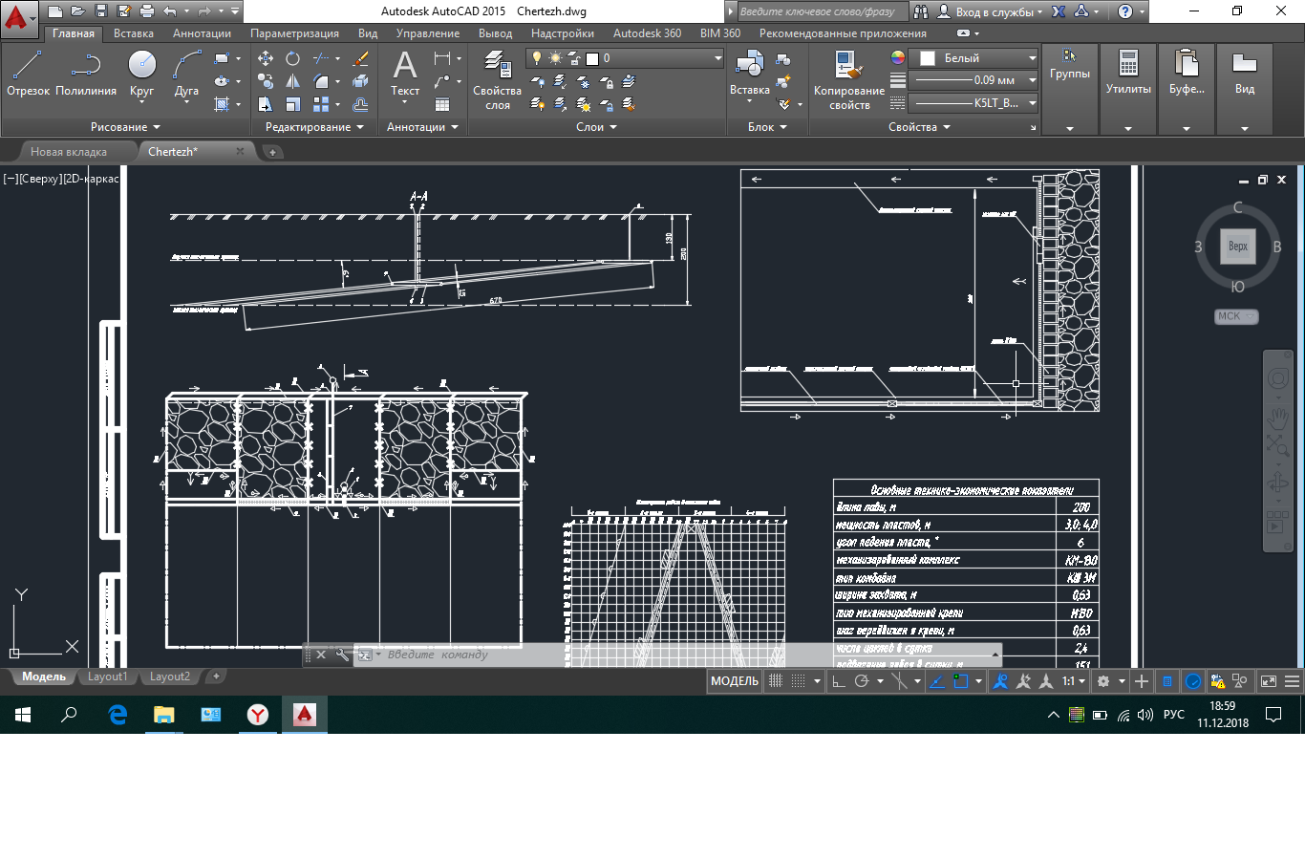Expand the Блок panel
The height and width of the screenshot is (859, 1305).
click(767, 127)
